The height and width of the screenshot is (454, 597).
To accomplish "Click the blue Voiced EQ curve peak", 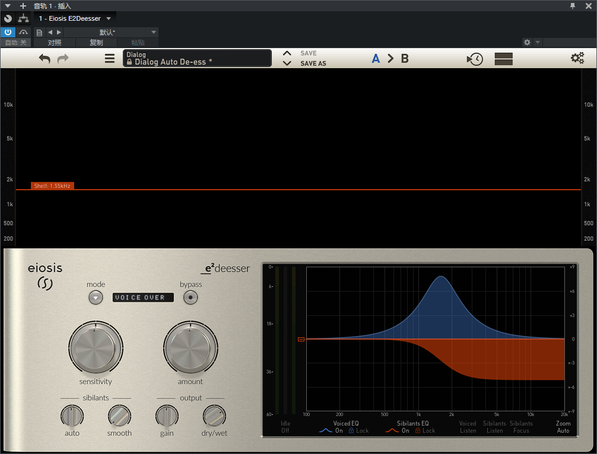I will (x=441, y=276).
